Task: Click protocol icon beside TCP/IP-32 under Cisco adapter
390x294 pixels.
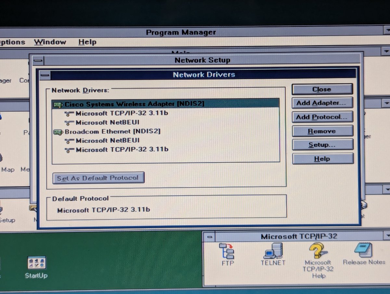Action: [x=69, y=114]
